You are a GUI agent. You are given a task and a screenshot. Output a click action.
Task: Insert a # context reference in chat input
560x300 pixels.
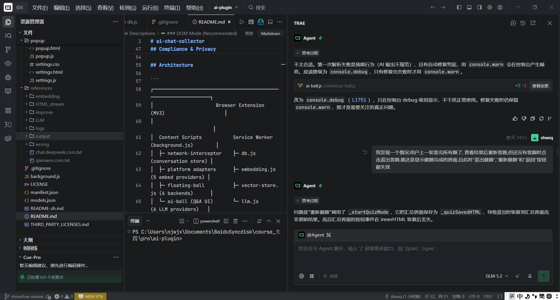312,276
